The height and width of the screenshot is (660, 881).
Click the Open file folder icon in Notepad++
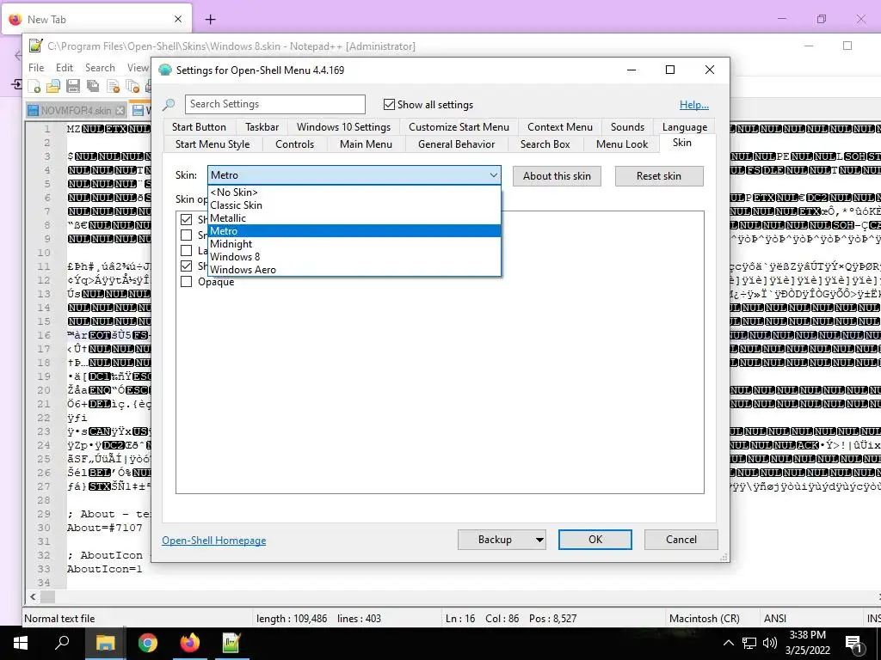(53, 87)
